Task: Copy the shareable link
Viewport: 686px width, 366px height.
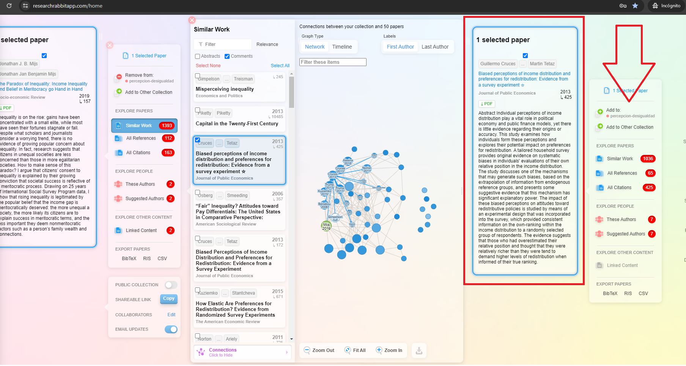Action: pyautogui.click(x=168, y=299)
